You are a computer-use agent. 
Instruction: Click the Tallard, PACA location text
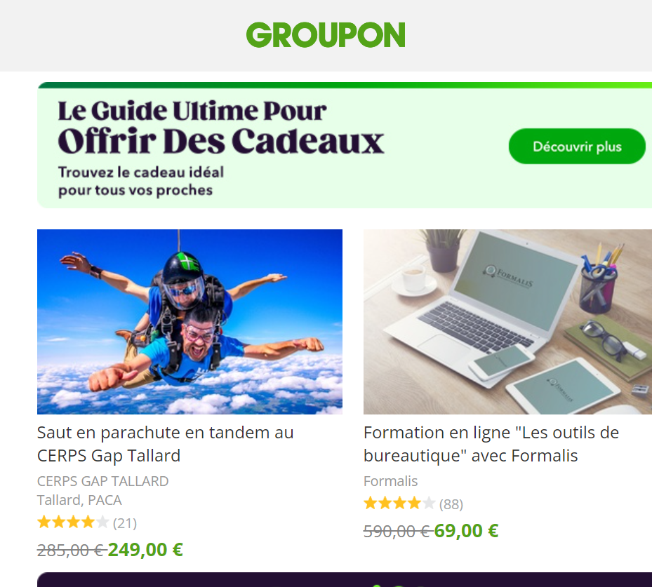(79, 500)
